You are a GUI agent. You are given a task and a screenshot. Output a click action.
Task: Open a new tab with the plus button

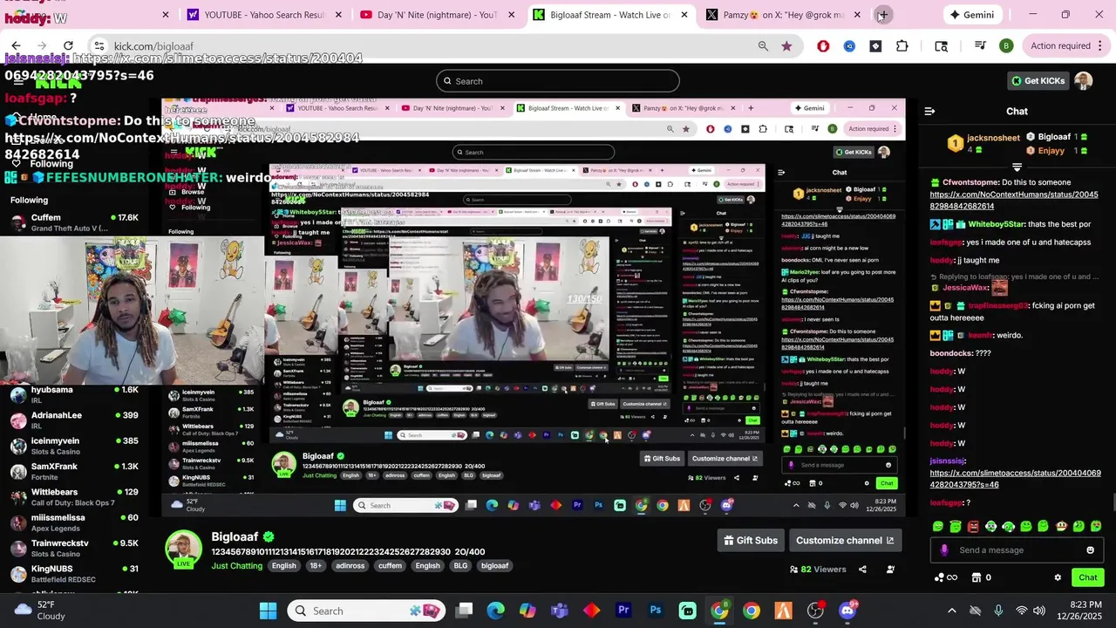(883, 15)
